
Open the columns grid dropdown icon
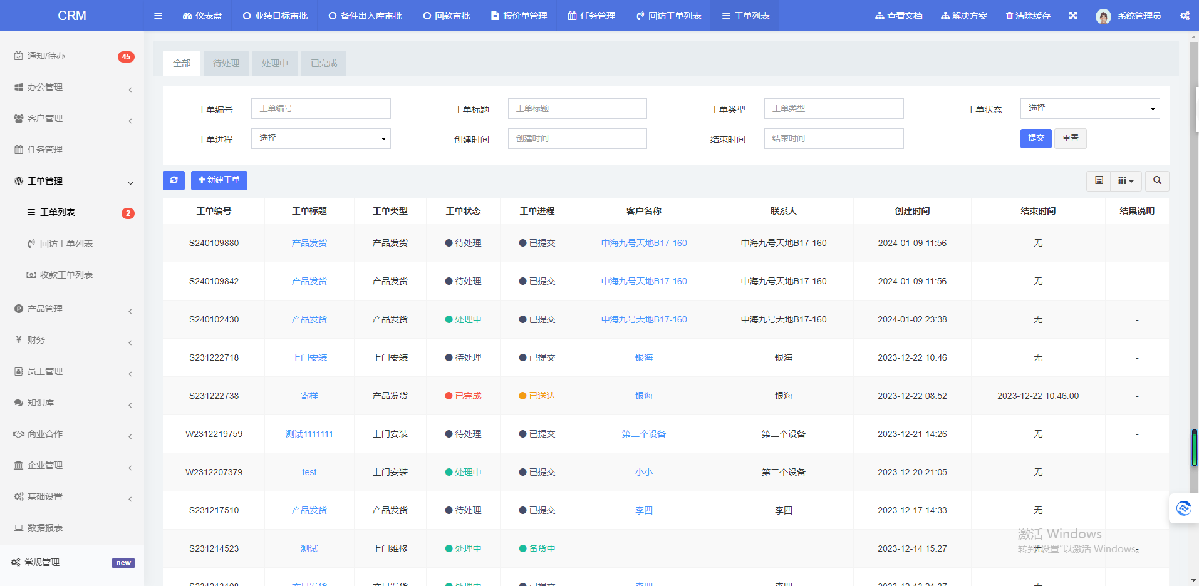coord(1126,180)
